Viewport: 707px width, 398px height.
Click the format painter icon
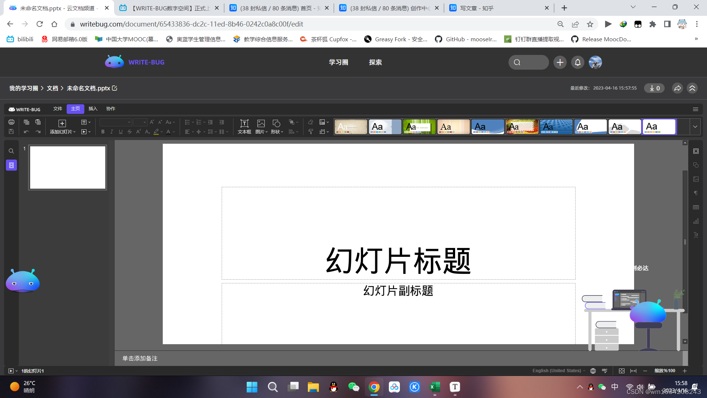pos(310,132)
